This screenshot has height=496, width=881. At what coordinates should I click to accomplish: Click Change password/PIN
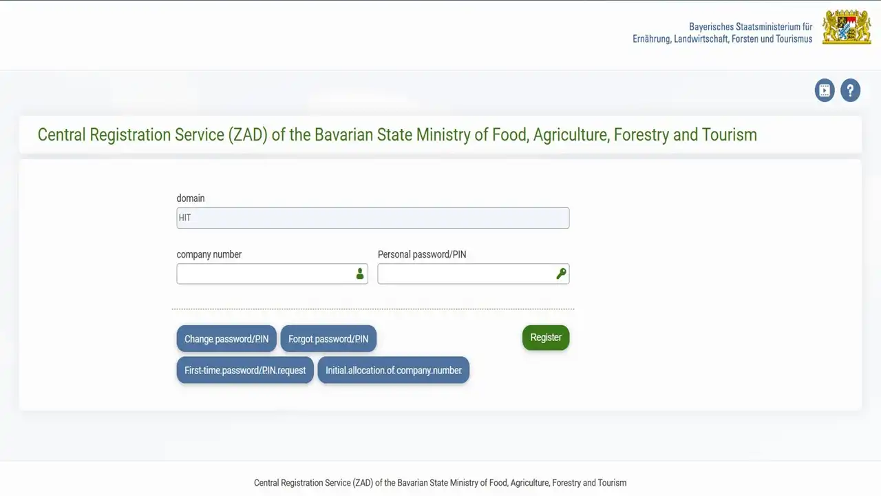coord(226,338)
